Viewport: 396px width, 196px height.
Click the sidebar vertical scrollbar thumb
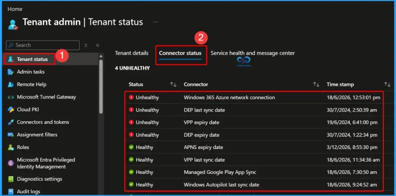[x=101, y=86]
